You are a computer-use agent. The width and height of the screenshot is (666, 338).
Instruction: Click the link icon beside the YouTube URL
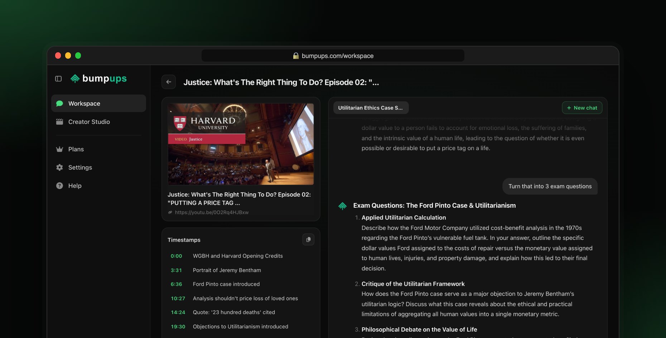tap(170, 212)
